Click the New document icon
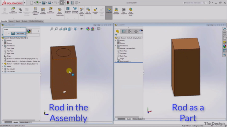This screenshot has width=227, height=127. (x=32, y=2)
